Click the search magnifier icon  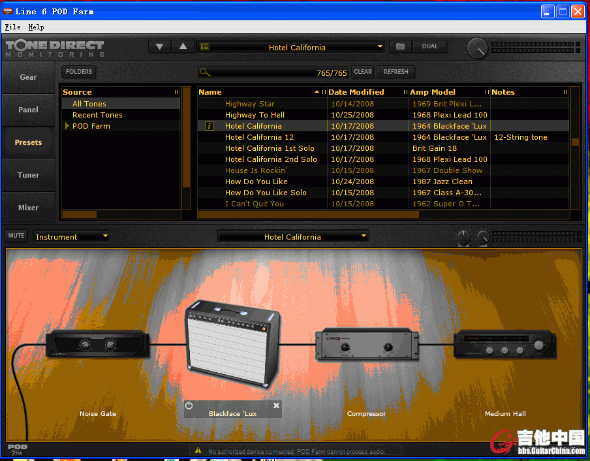[205, 72]
